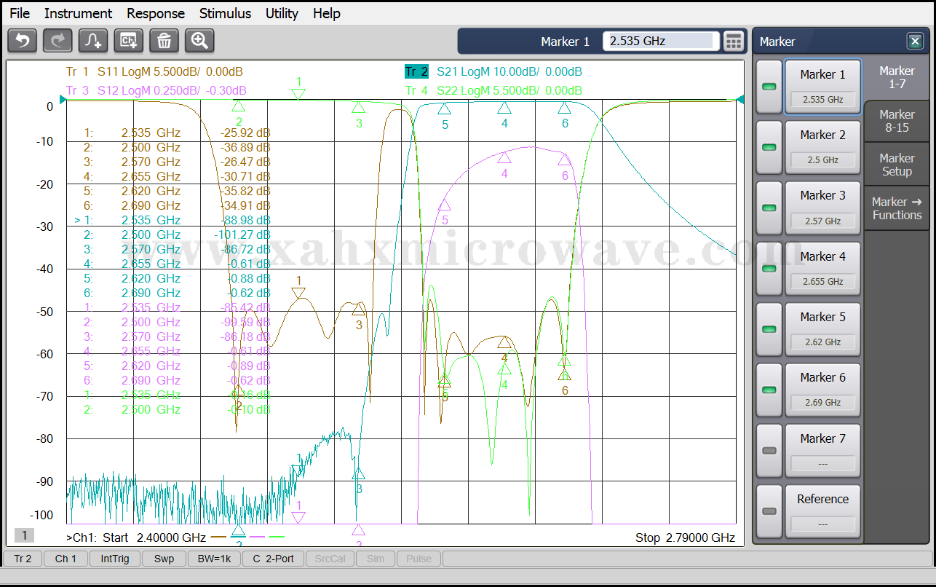Add a new trace using toolbar icon
This screenshot has height=587, width=936.
tap(93, 41)
